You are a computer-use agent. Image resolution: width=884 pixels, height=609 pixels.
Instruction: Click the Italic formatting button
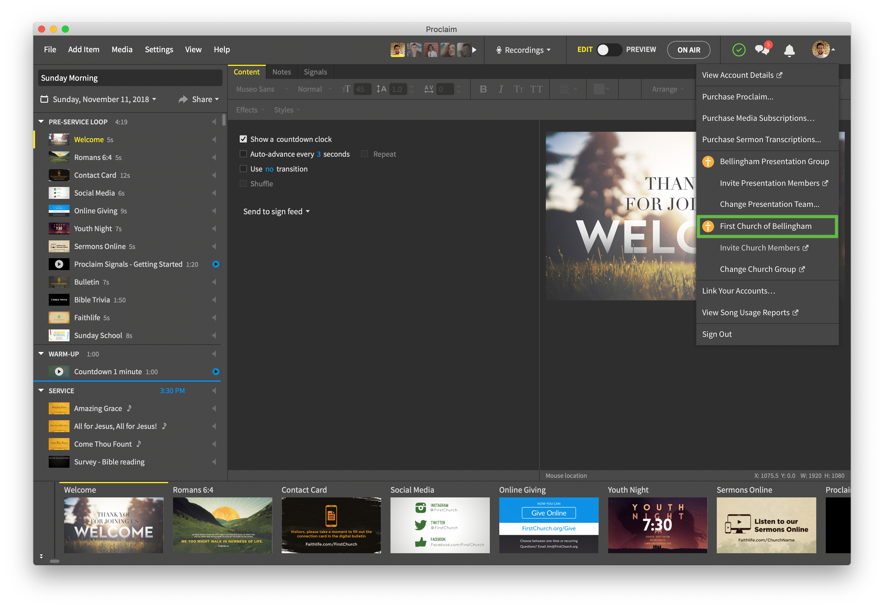(501, 89)
